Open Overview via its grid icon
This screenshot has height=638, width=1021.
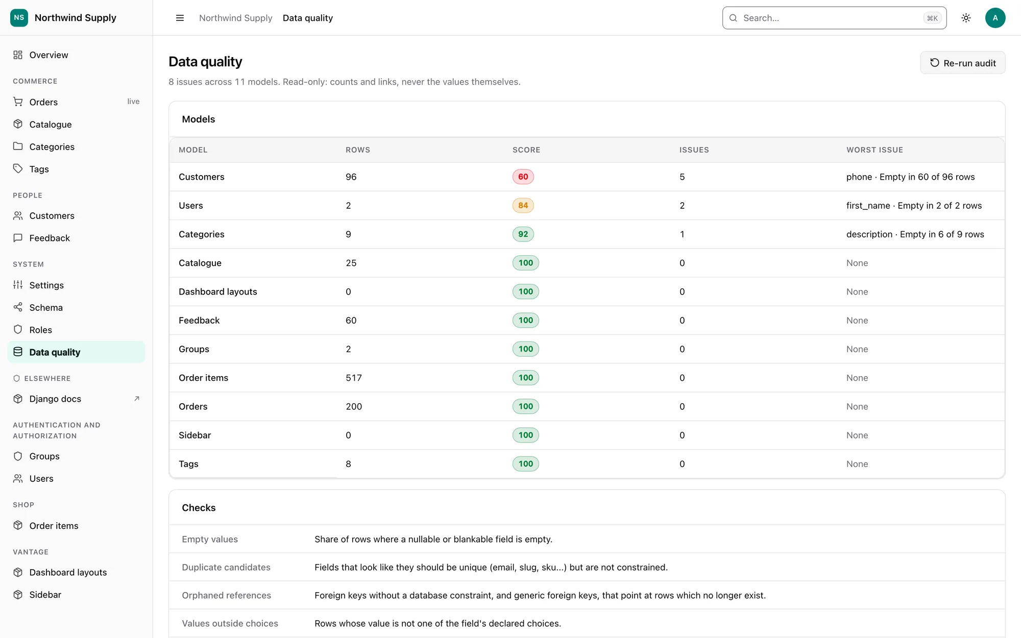[x=18, y=55]
